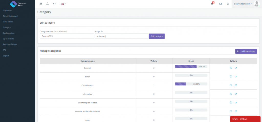The height and width of the screenshot is (122, 262).
Task: Click the Assign To input field
Action: (x=122, y=36)
